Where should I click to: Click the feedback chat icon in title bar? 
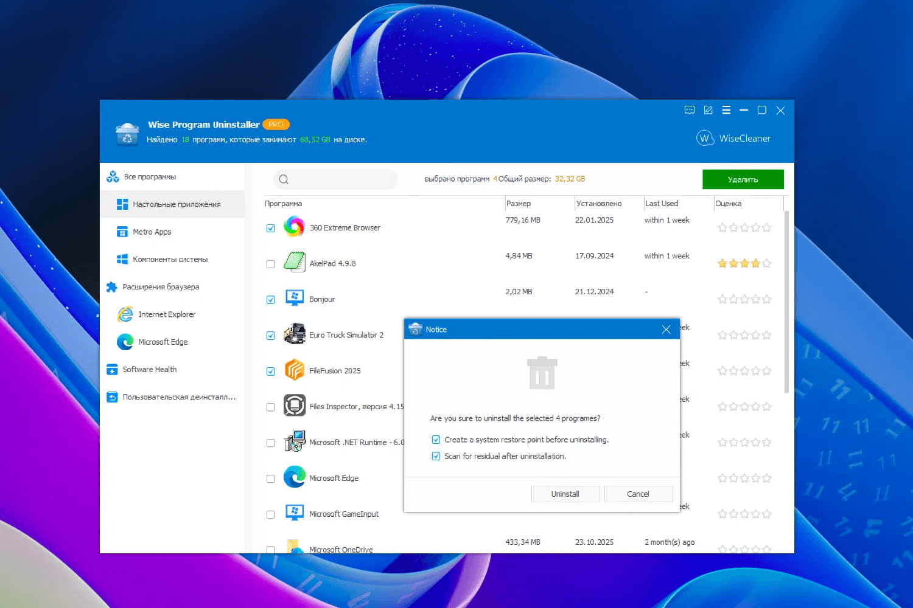689,110
